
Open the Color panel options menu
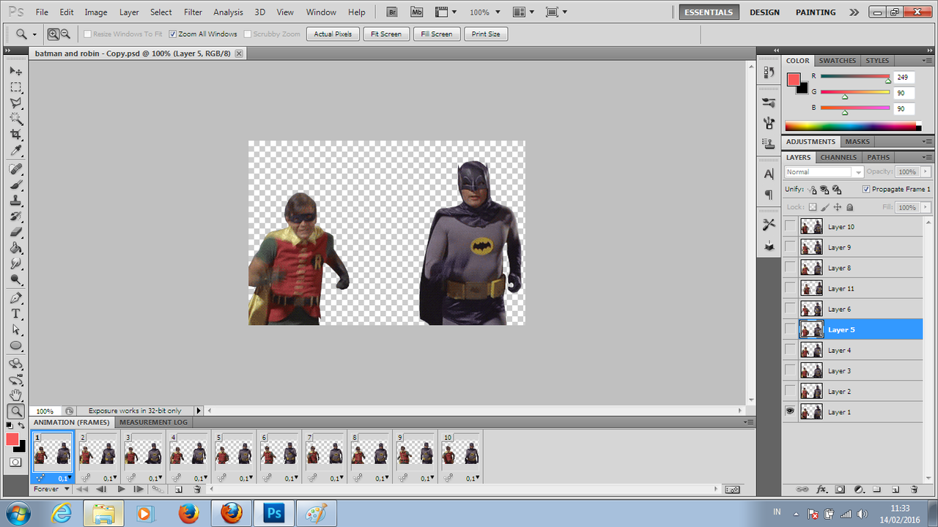927,61
